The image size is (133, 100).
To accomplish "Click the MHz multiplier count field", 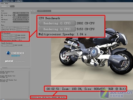I will [x=14, y=15].
